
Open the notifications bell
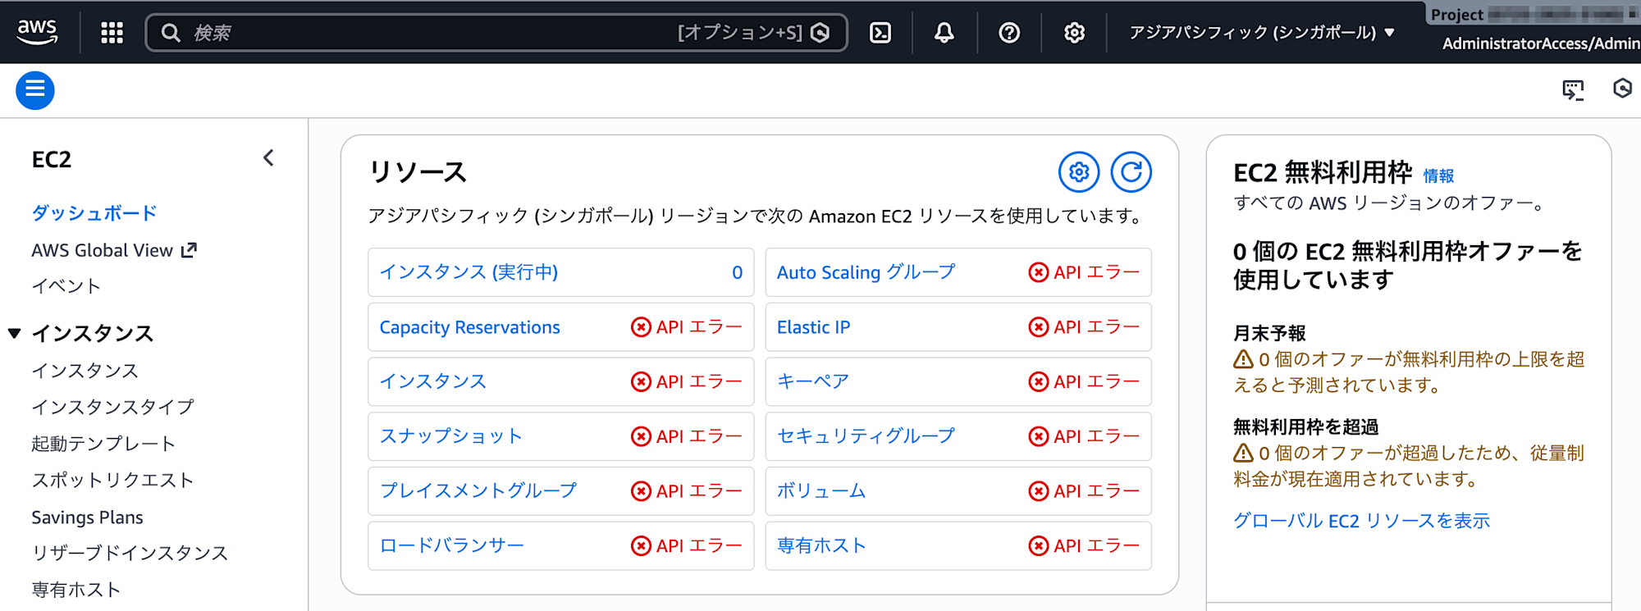coord(944,33)
